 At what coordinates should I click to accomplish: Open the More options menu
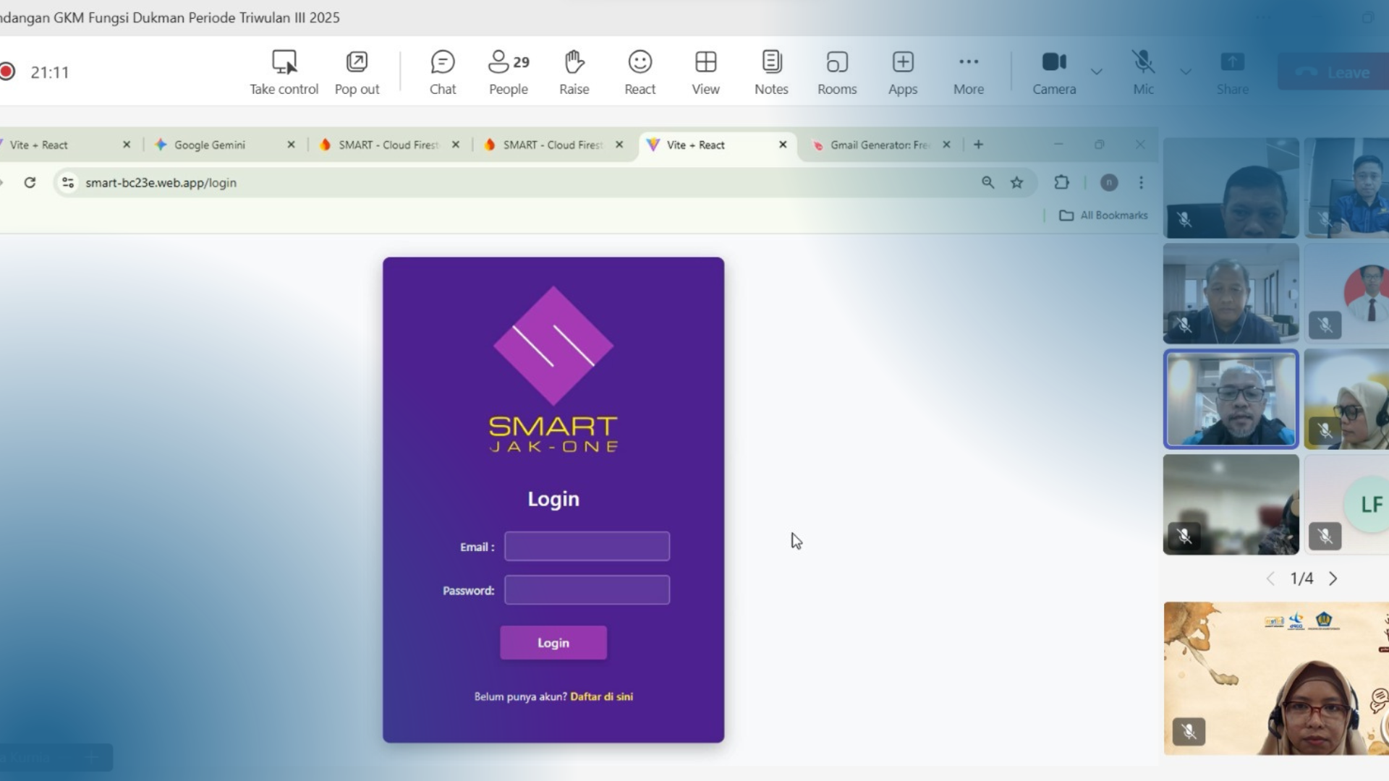click(x=969, y=72)
